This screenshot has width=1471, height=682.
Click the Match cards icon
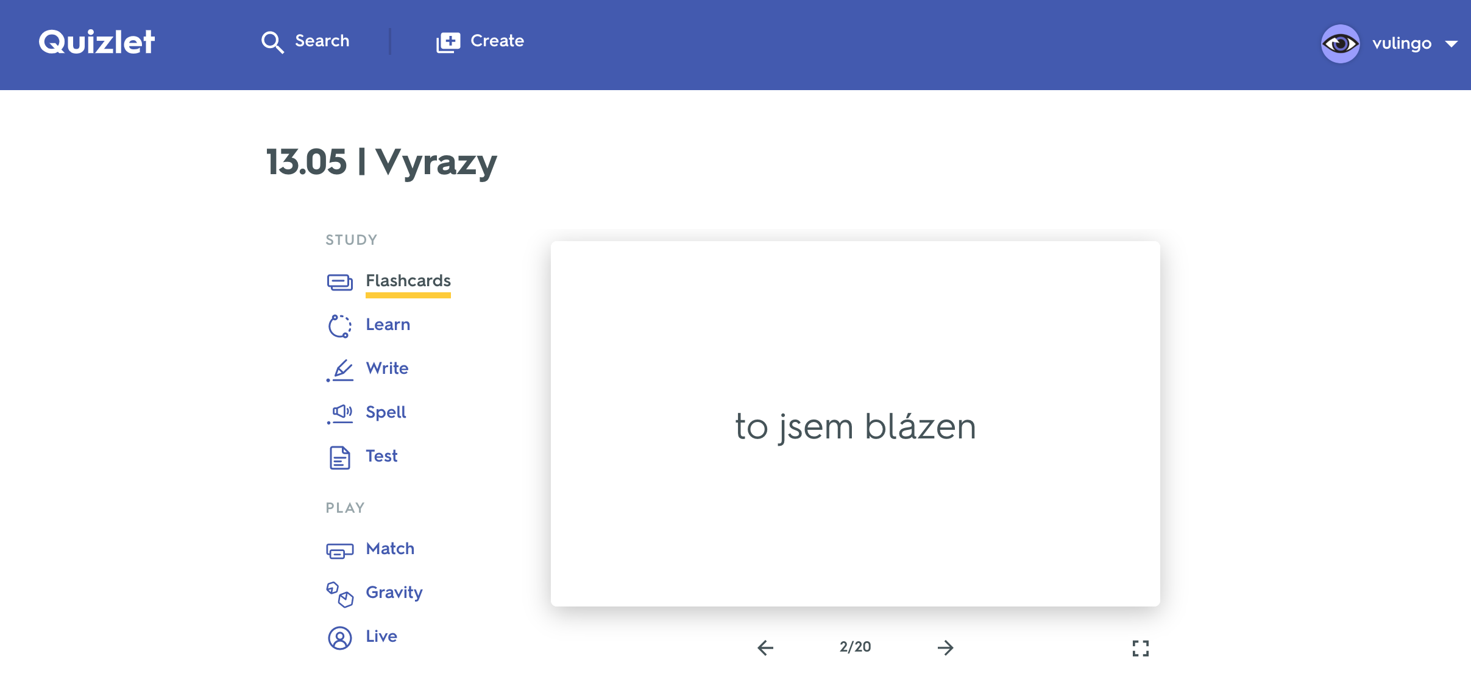pyautogui.click(x=339, y=550)
